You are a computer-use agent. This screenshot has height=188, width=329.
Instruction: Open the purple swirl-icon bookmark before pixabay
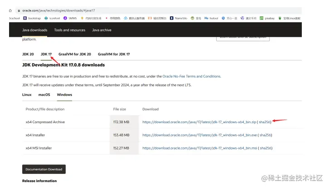(242, 18)
